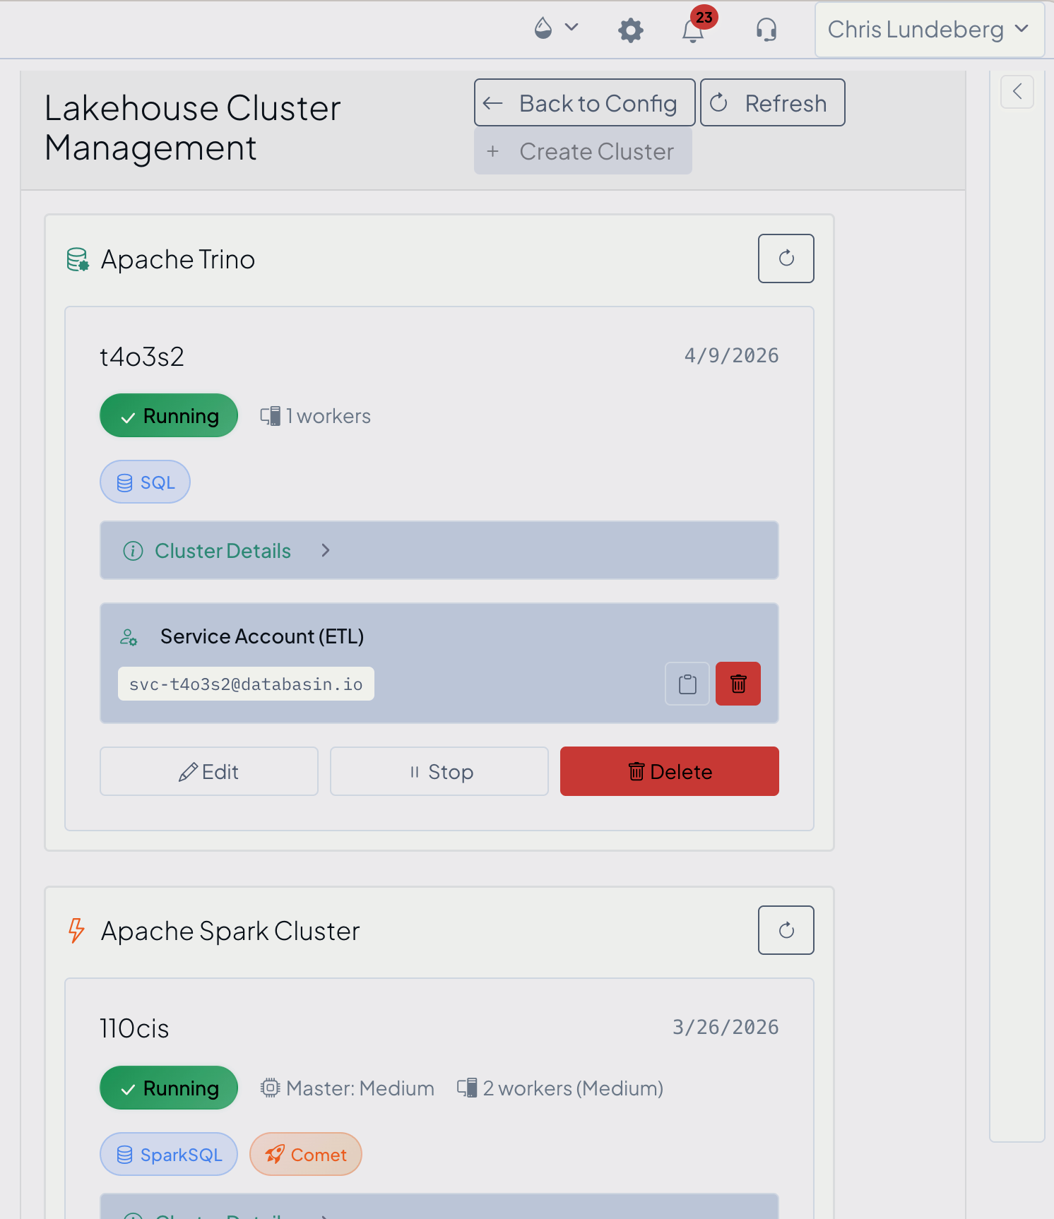The height and width of the screenshot is (1219, 1054).
Task: Click the Create Cluster button
Action: [583, 151]
